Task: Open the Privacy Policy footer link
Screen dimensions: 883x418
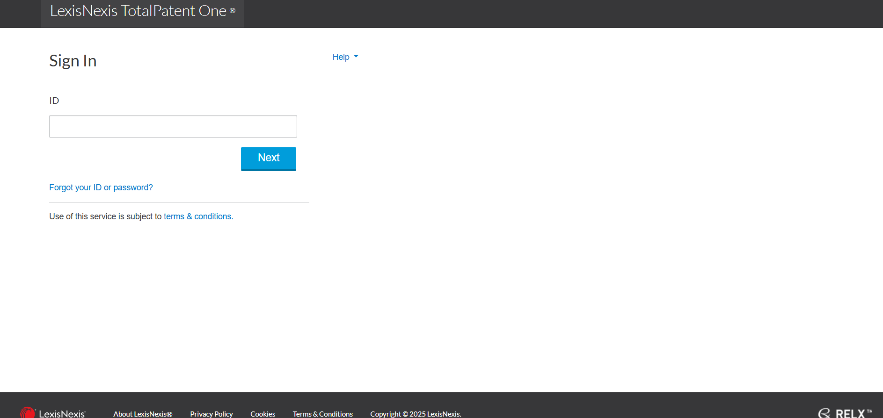Action: (x=212, y=414)
